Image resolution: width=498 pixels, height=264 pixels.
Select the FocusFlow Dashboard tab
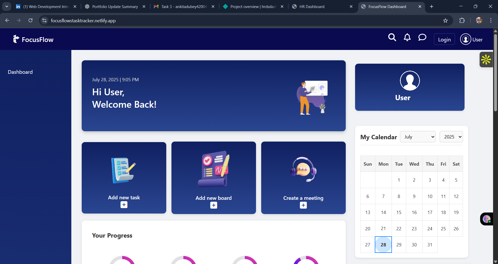click(391, 7)
